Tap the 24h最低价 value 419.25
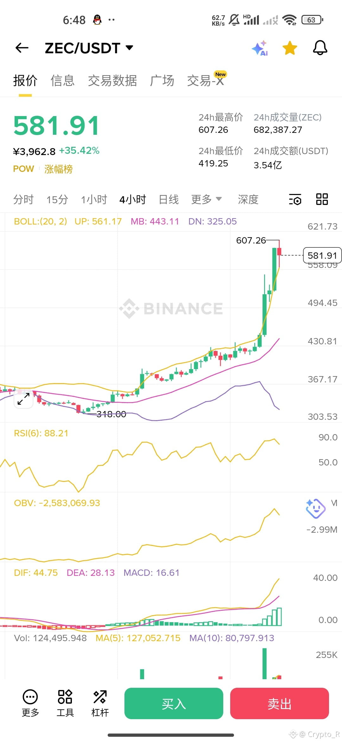Screen dimensions: 342x742 213,163
